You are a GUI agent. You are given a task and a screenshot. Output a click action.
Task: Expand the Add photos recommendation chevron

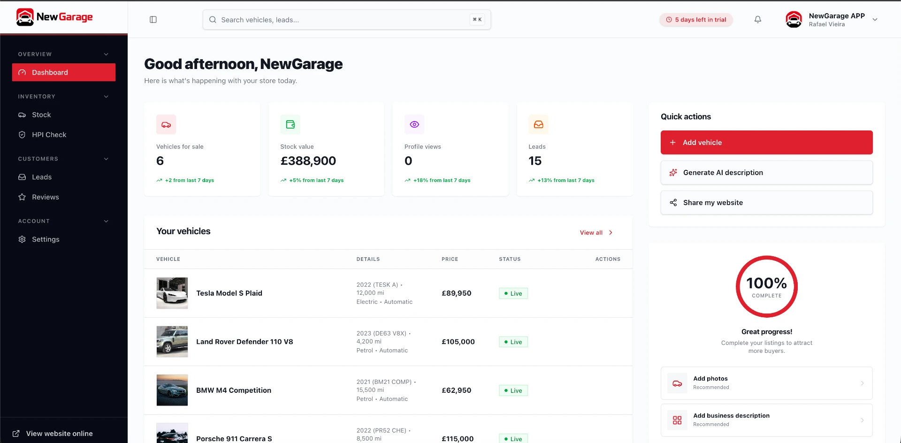pos(862,383)
